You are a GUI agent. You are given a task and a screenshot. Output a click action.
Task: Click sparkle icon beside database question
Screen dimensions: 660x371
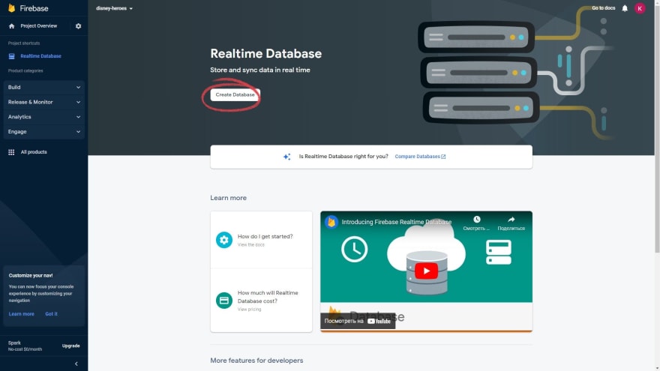point(286,157)
